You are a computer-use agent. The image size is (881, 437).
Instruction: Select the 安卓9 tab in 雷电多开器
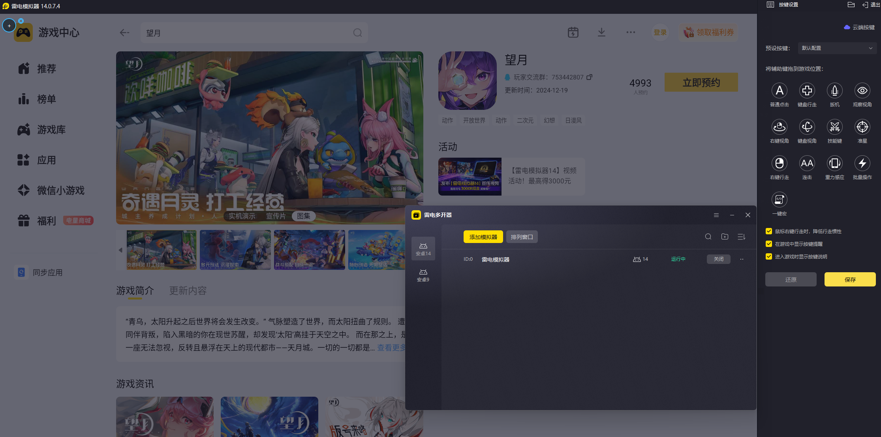click(x=423, y=275)
